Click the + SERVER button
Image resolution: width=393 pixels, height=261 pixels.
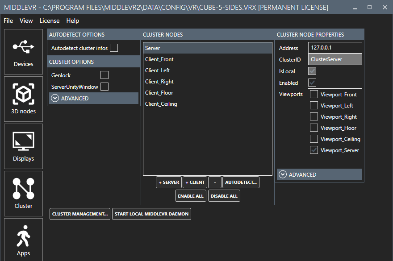[169, 182]
